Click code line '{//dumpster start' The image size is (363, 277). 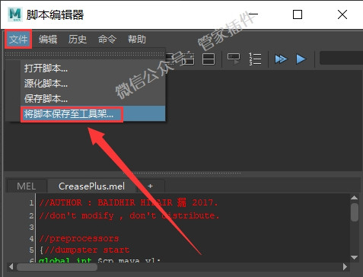(x=84, y=250)
